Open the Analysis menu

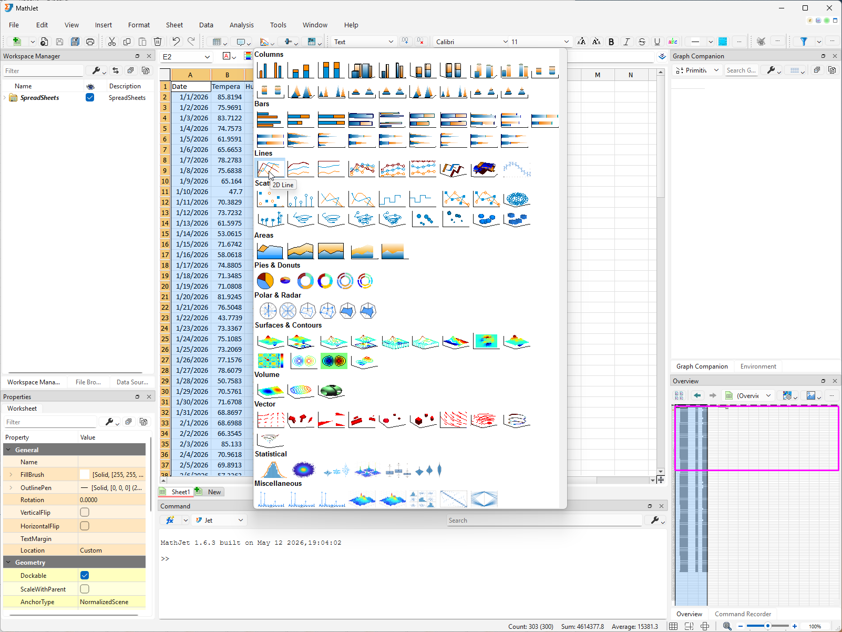(241, 25)
